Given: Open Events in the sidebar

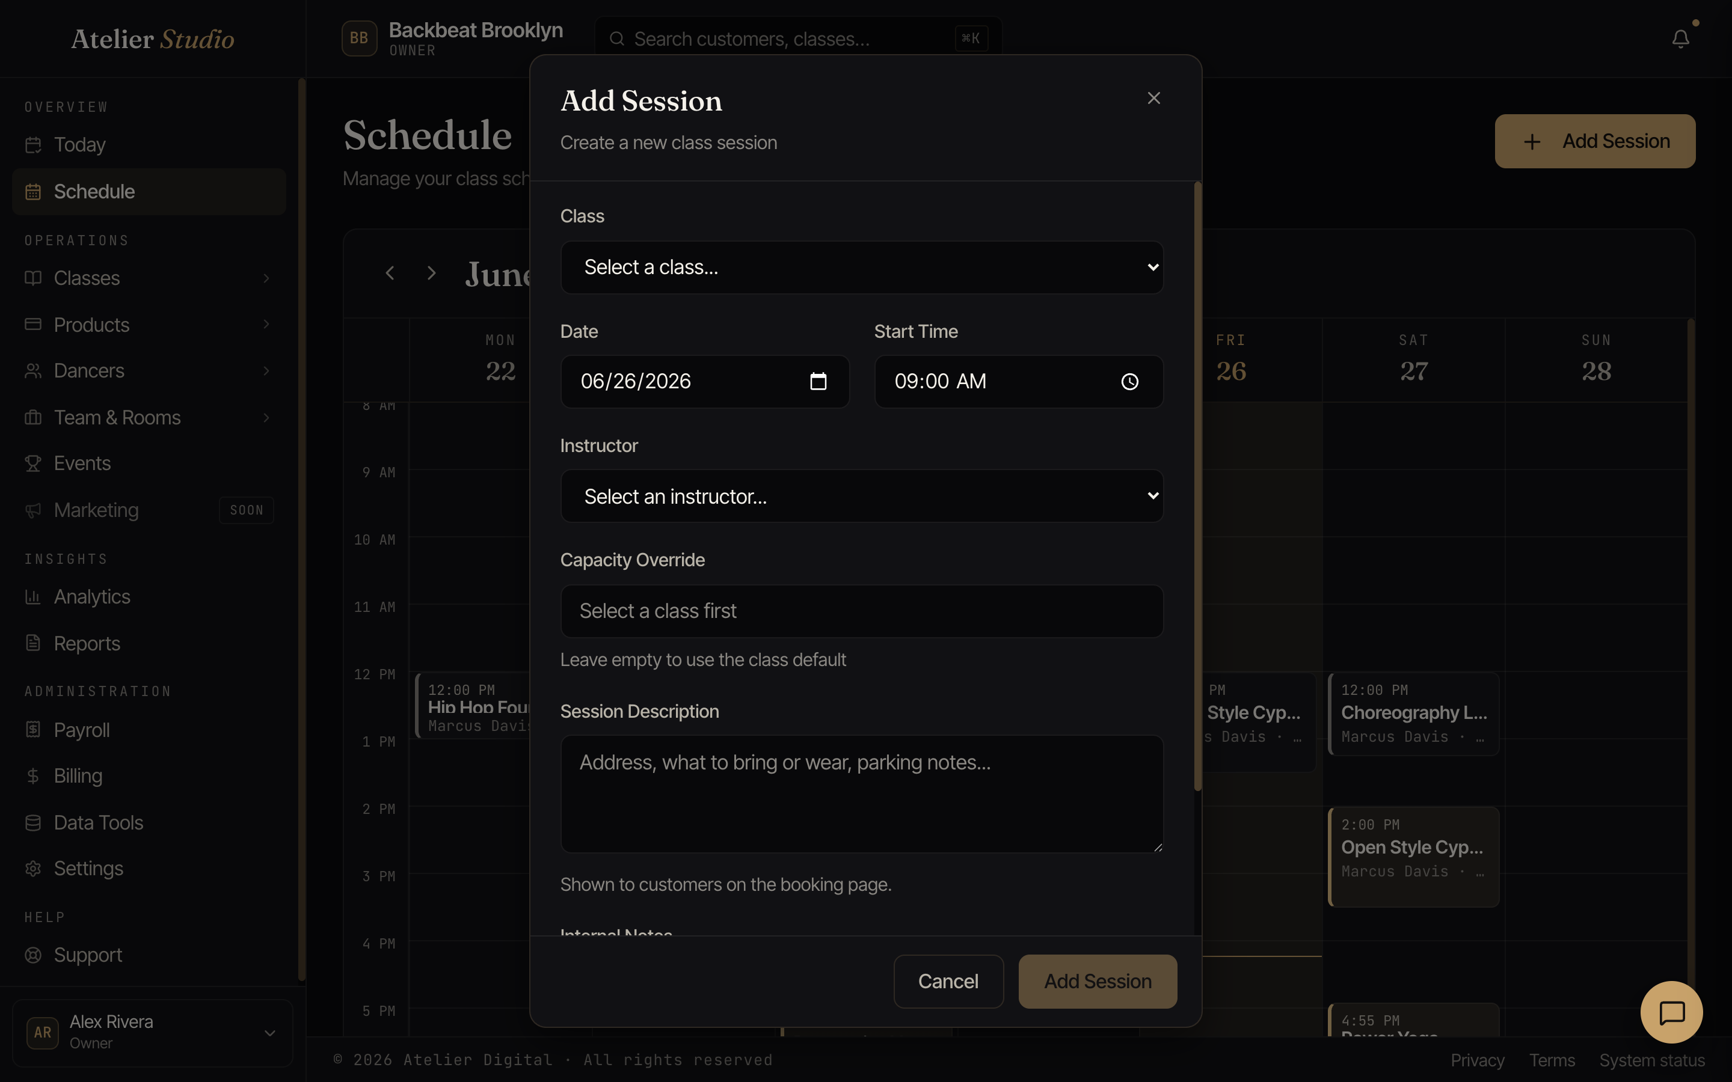Looking at the screenshot, I should click(x=149, y=463).
